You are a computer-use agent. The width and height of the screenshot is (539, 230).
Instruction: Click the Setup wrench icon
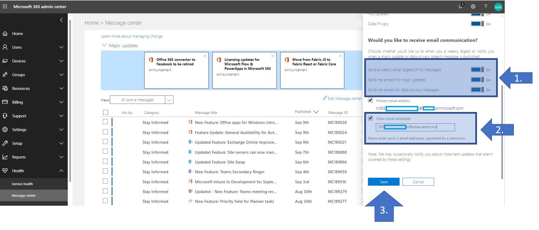pos(5,143)
